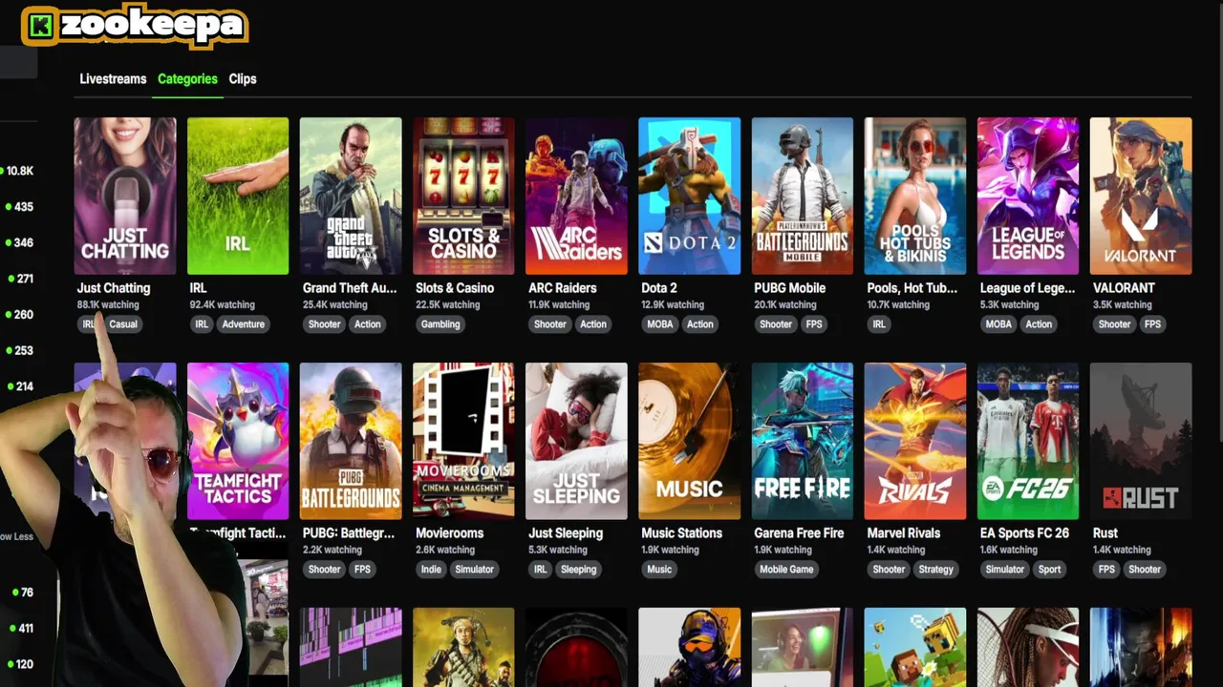The height and width of the screenshot is (687, 1223).
Task: Open the Clips tab
Action: pyautogui.click(x=243, y=79)
